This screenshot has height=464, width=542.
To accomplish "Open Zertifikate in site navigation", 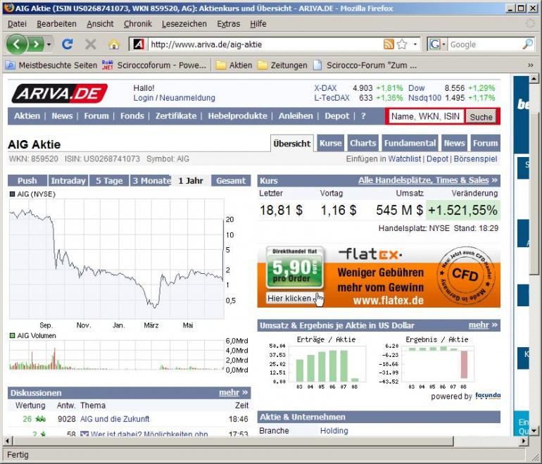I will (175, 116).
